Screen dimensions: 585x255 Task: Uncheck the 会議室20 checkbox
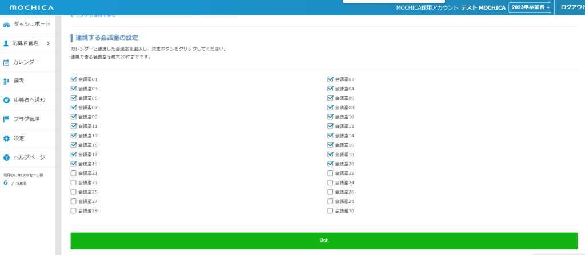point(330,164)
